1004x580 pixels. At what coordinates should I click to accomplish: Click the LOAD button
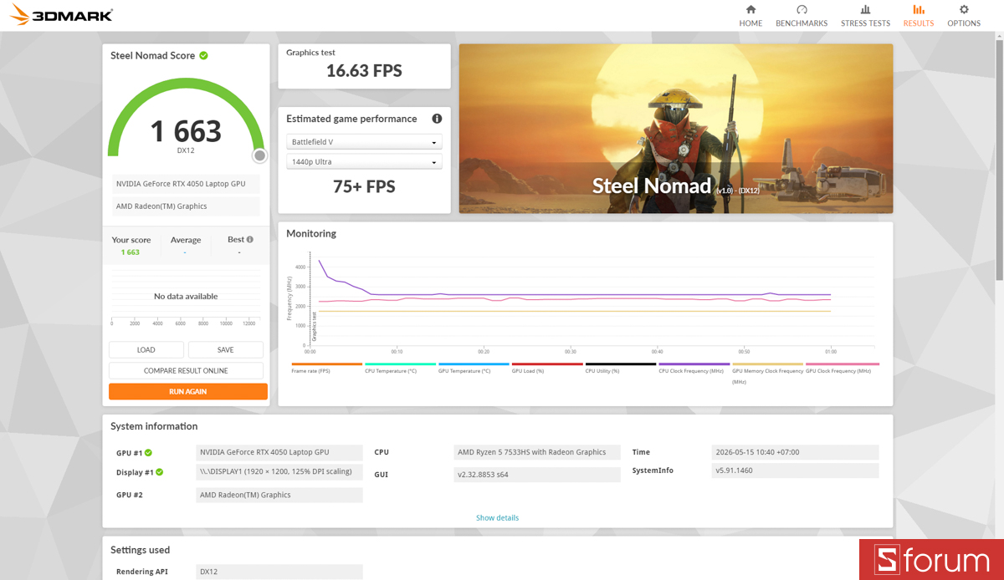[146, 350]
